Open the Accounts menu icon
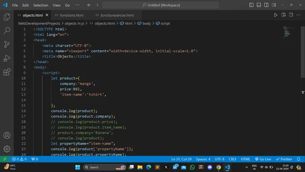Image resolution: width=305 pixels, height=172 pixels. (x=7, y=135)
